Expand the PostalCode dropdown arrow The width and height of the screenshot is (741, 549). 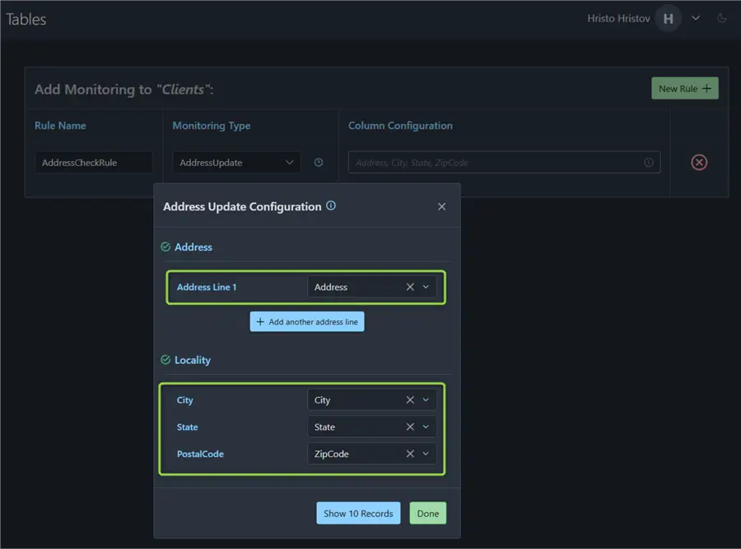426,454
